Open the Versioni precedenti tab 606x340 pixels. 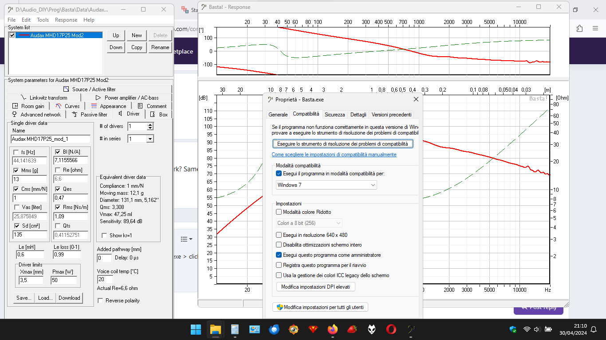pyautogui.click(x=391, y=114)
